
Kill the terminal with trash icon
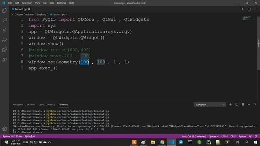(243, 105)
